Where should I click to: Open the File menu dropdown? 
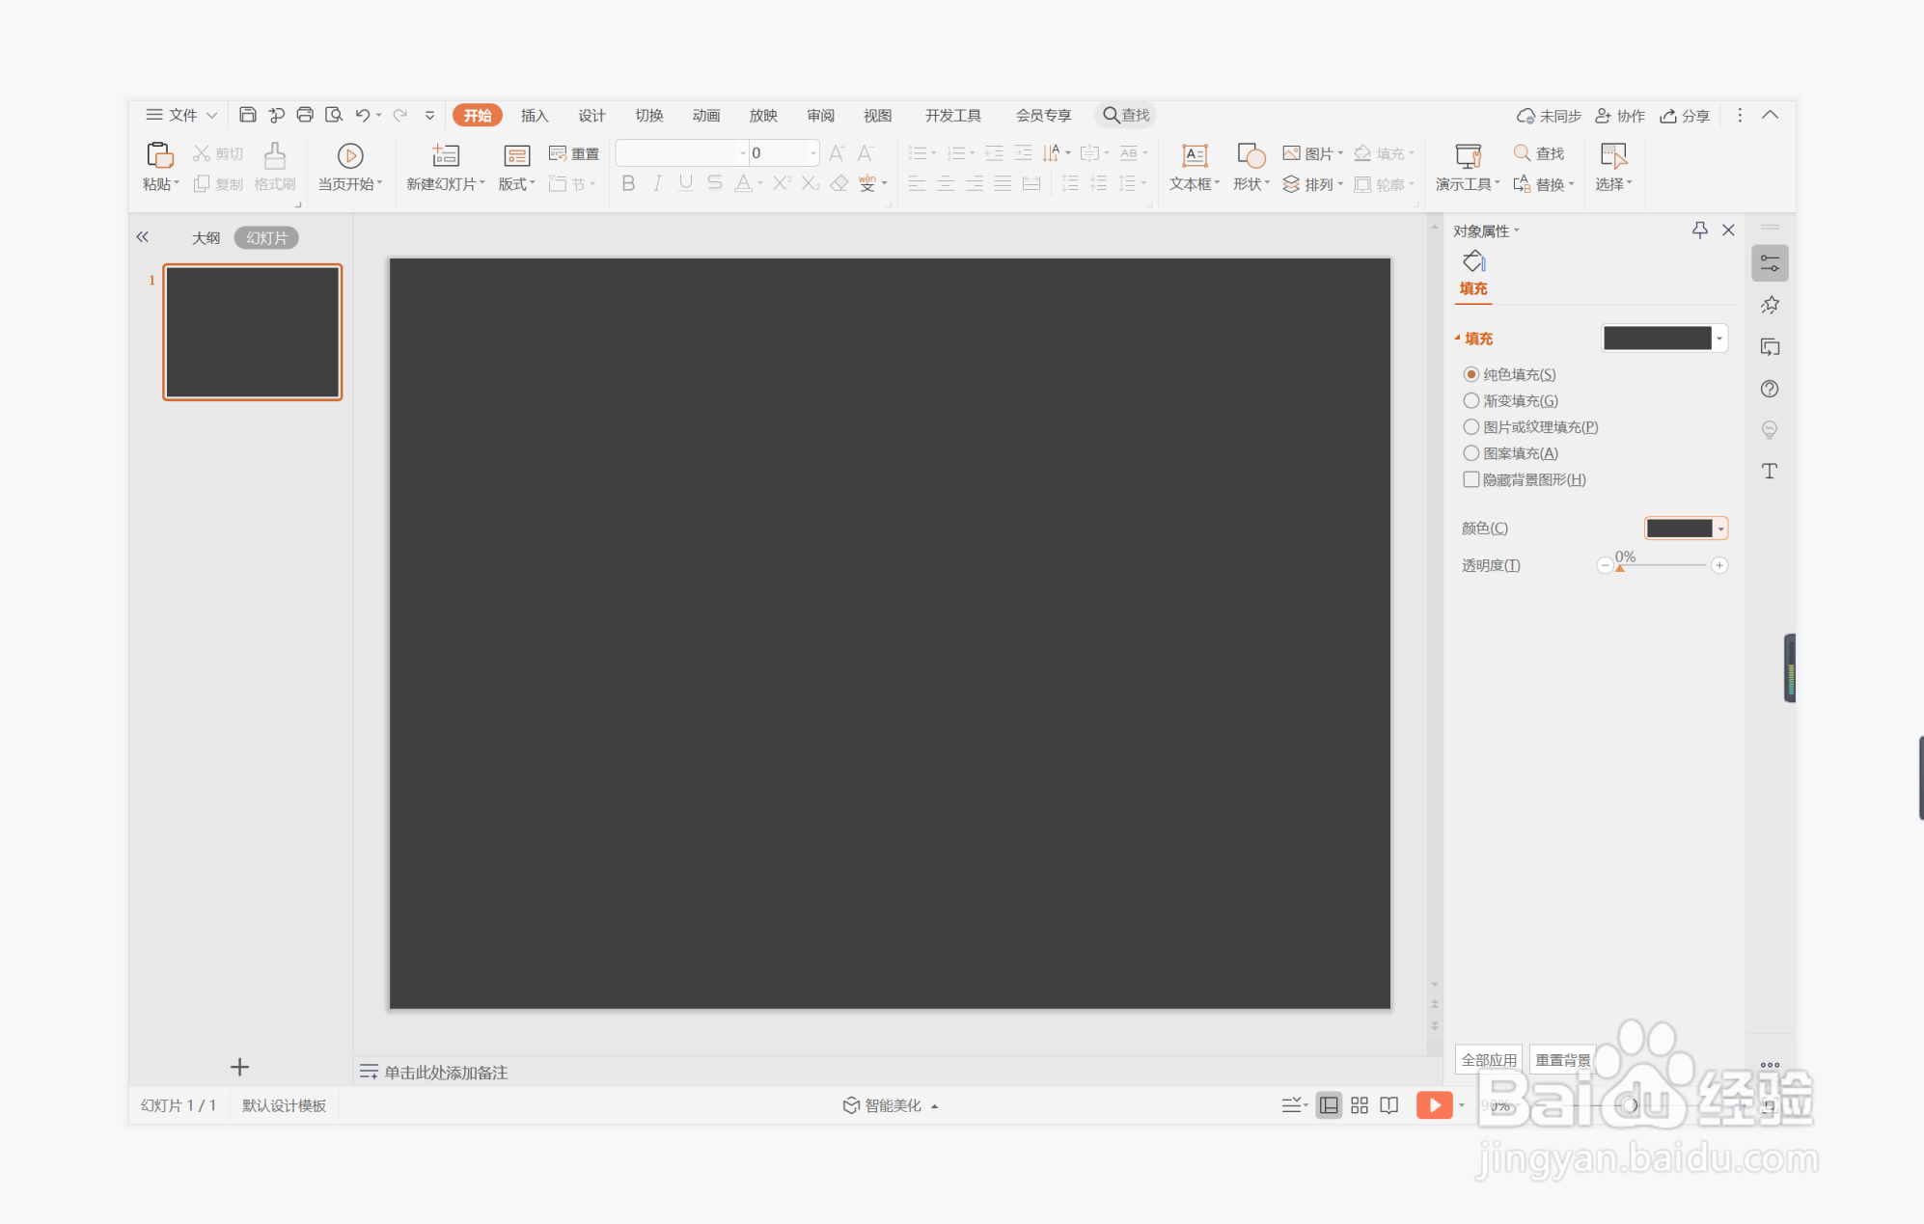(181, 115)
